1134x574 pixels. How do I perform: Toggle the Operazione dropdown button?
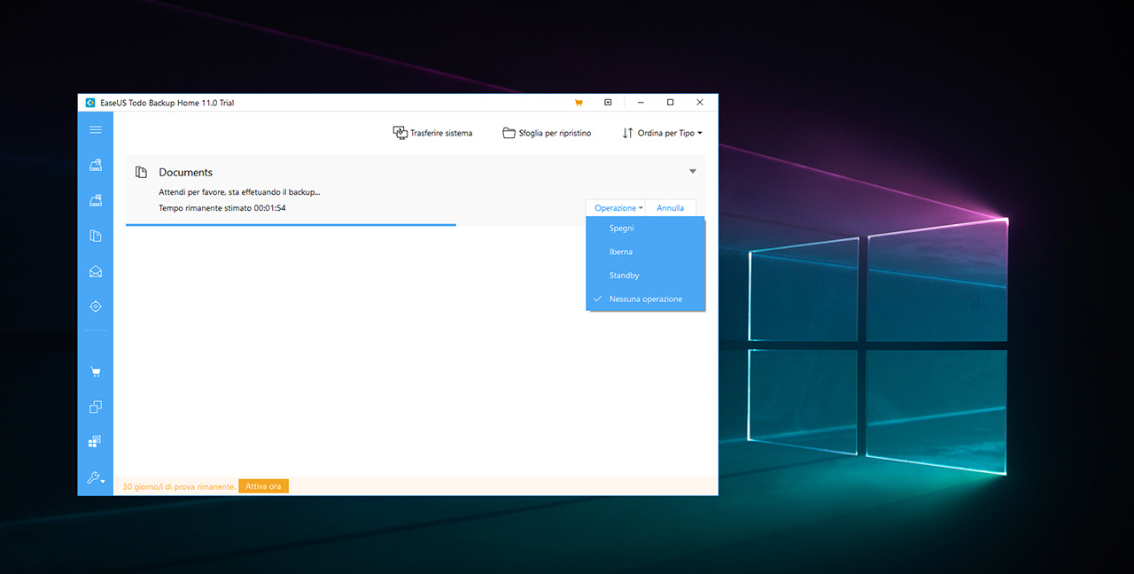pyautogui.click(x=616, y=208)
